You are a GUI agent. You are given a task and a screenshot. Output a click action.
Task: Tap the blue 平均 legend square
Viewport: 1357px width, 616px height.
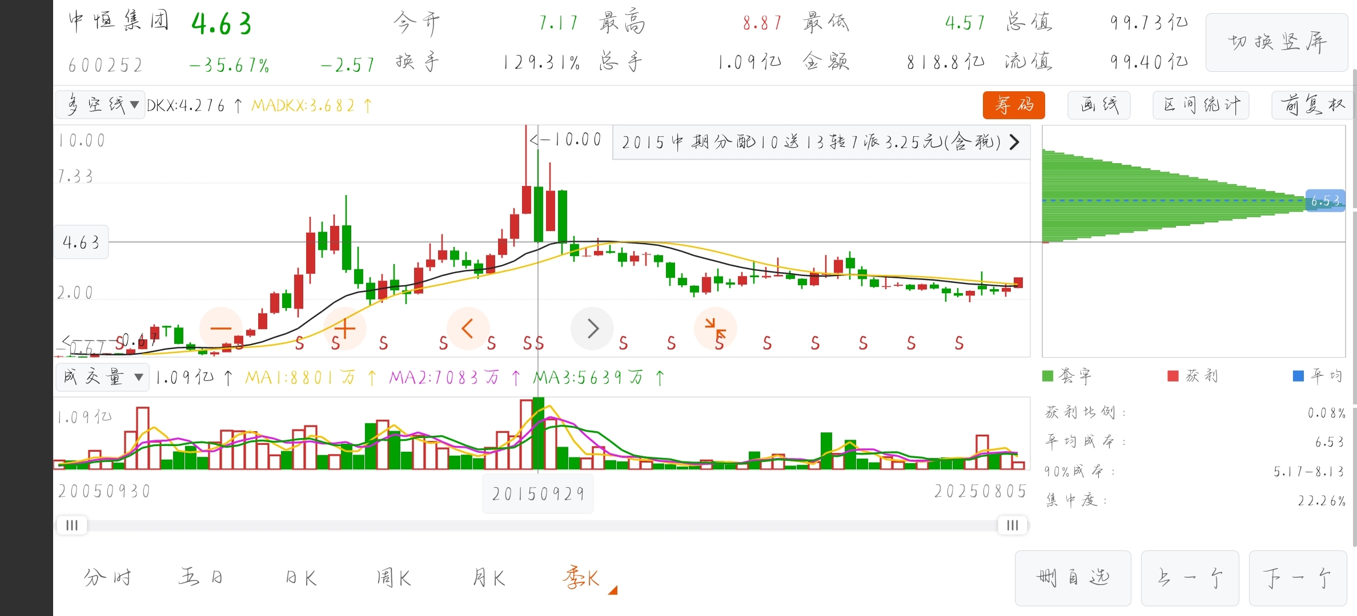pos(1298,376)
